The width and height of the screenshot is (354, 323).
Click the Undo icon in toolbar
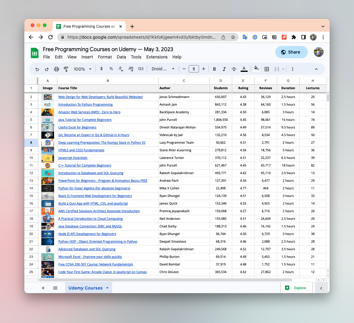[x=37, y=69]
